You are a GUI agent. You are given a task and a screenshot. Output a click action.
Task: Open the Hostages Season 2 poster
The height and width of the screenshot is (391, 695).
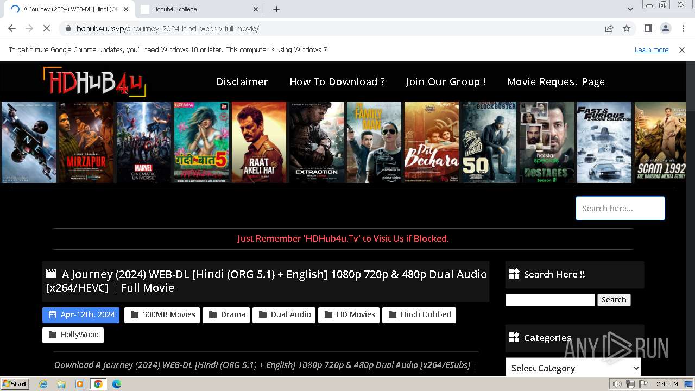tap(547, 142)
